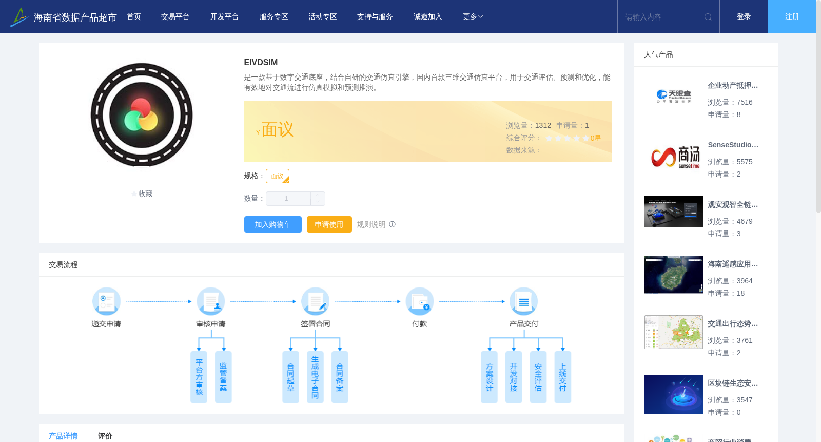Open the 区块链生态安 product title

click(x=733, y=383)
